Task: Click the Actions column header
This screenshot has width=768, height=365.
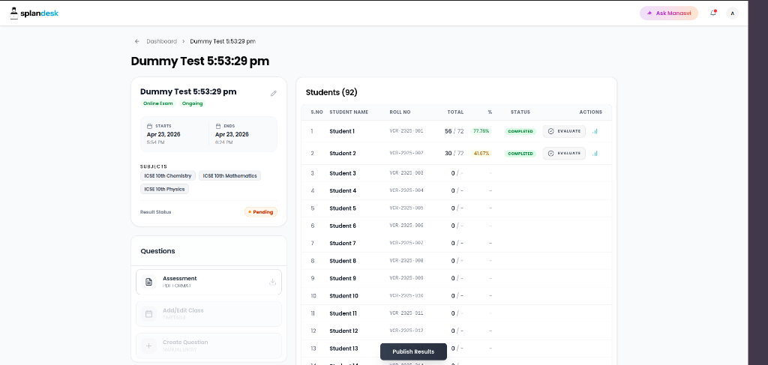Action: pos(591,112)
